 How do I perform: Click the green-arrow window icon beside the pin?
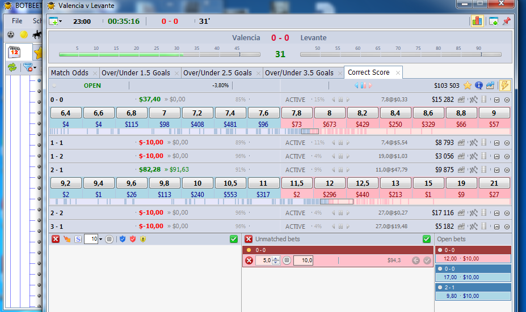coord(494,21)
